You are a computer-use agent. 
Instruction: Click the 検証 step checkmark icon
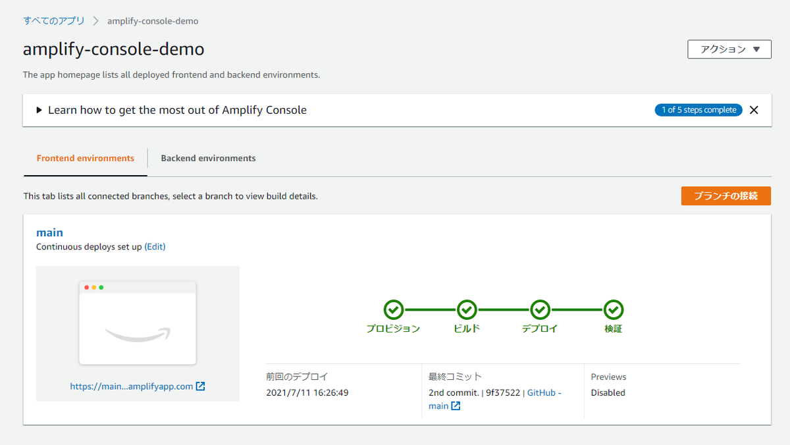(614, 309)
